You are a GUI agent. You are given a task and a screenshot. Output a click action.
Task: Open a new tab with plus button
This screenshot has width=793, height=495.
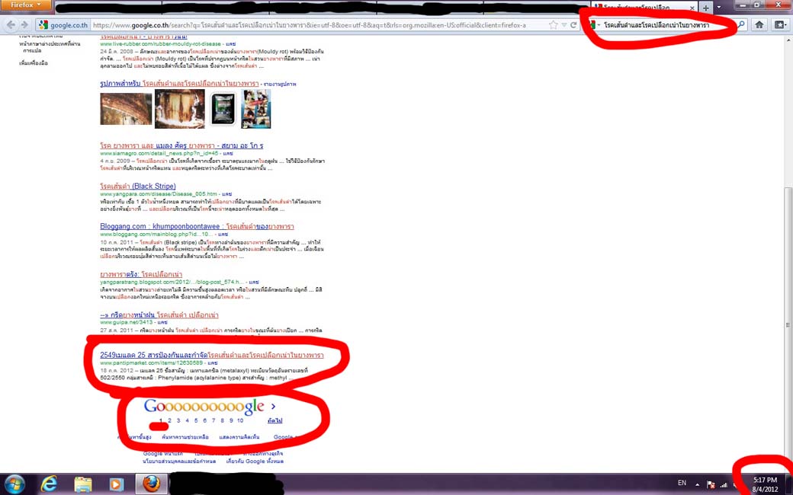click(x=705, y=7)
